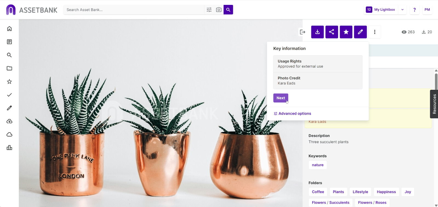
Task: Click the pencil edit asset button
Action: pyautogui.click(x=360, y=32)
